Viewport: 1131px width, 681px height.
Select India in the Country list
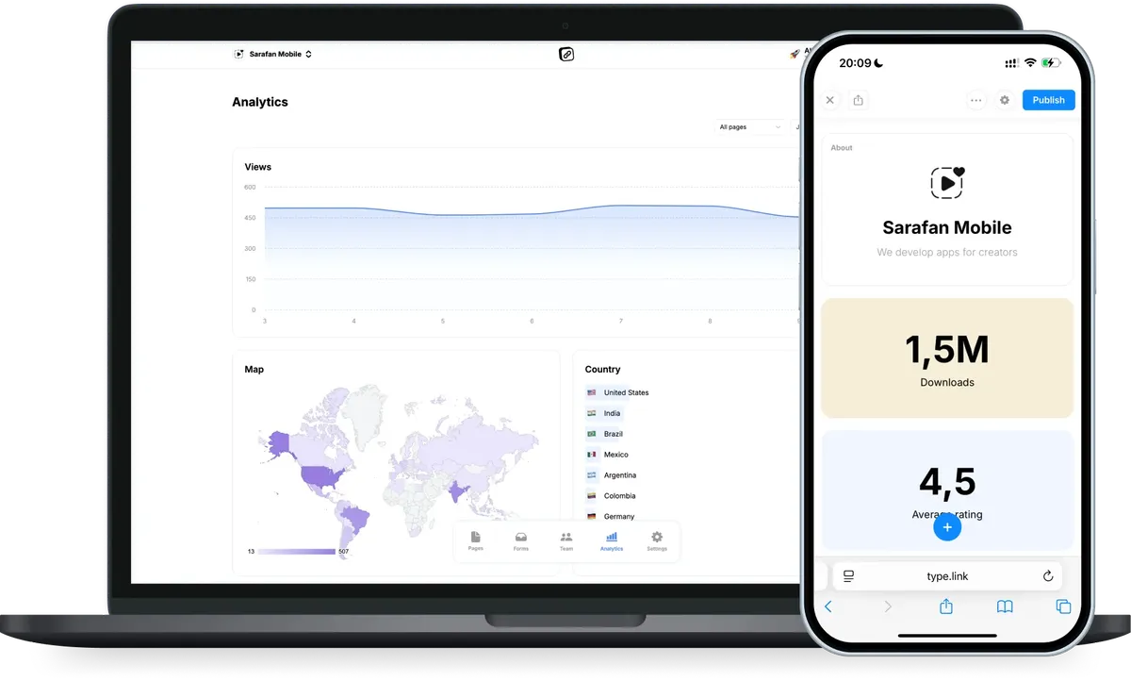[x=604, y=413]
